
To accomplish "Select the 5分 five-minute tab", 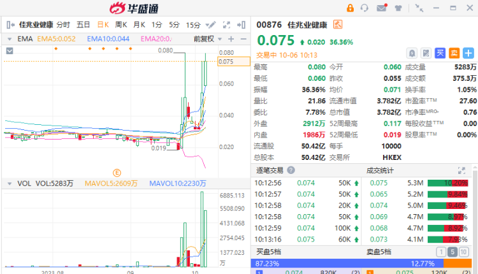I will click(175, 25).
